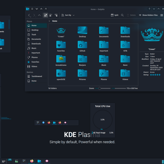Select Downloads in Places sidebar
The height and width of the screenshot is (164, 164).
point(36,44)
